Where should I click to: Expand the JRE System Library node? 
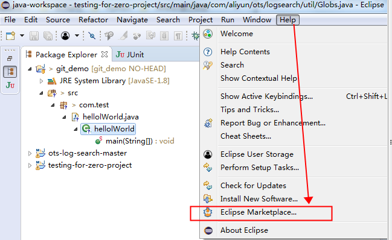click(42, 81)
